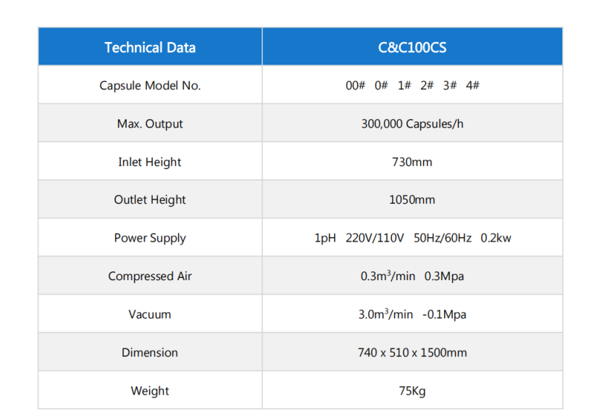The height and width of the screenshot is (415, 592).
Task: Select the 0.3m³/min 0.3Mpa value
Action: click(x=412, y=276)
